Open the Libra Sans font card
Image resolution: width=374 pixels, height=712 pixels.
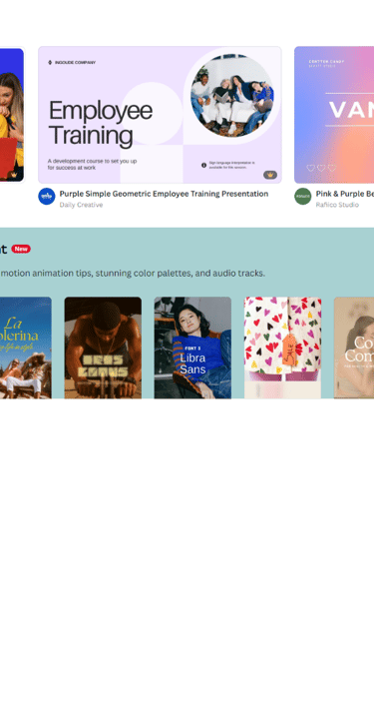coord(192,348)
